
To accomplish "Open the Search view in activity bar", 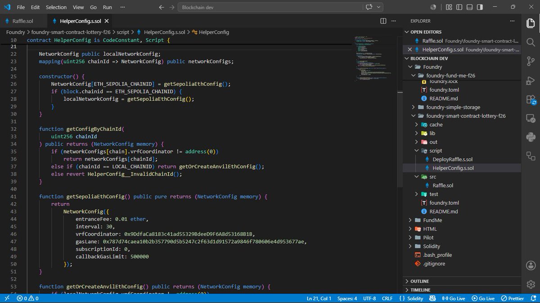I will [x=531, y=42].
